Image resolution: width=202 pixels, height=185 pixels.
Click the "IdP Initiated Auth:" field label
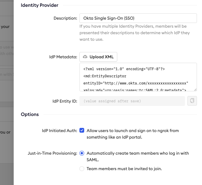[59, 131]
